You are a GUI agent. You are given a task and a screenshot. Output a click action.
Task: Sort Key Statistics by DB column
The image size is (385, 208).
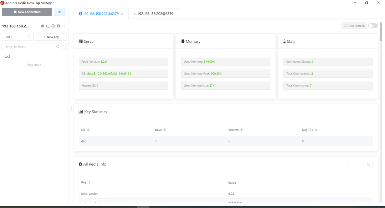(88, 130)
